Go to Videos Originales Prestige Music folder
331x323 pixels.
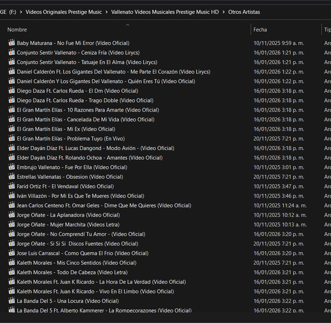[63, 12]
